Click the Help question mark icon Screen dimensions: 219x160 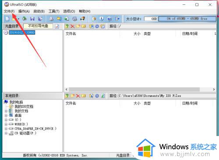[109, 19]
